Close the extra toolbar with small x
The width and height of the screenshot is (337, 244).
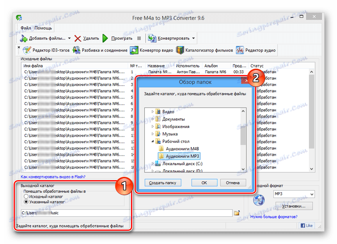pyautogui.click(x=19, y=47)
